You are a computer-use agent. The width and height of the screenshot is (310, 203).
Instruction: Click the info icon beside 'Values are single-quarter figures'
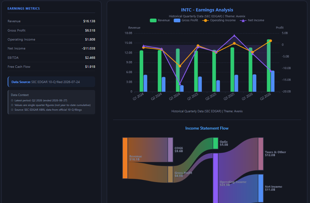12,105
